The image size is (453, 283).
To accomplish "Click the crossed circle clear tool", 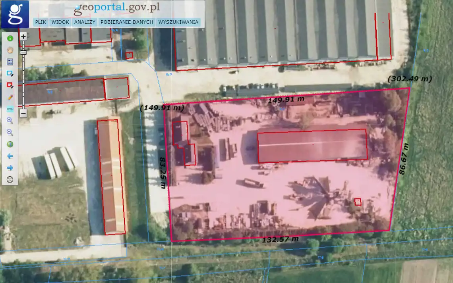I will [10, 180].
